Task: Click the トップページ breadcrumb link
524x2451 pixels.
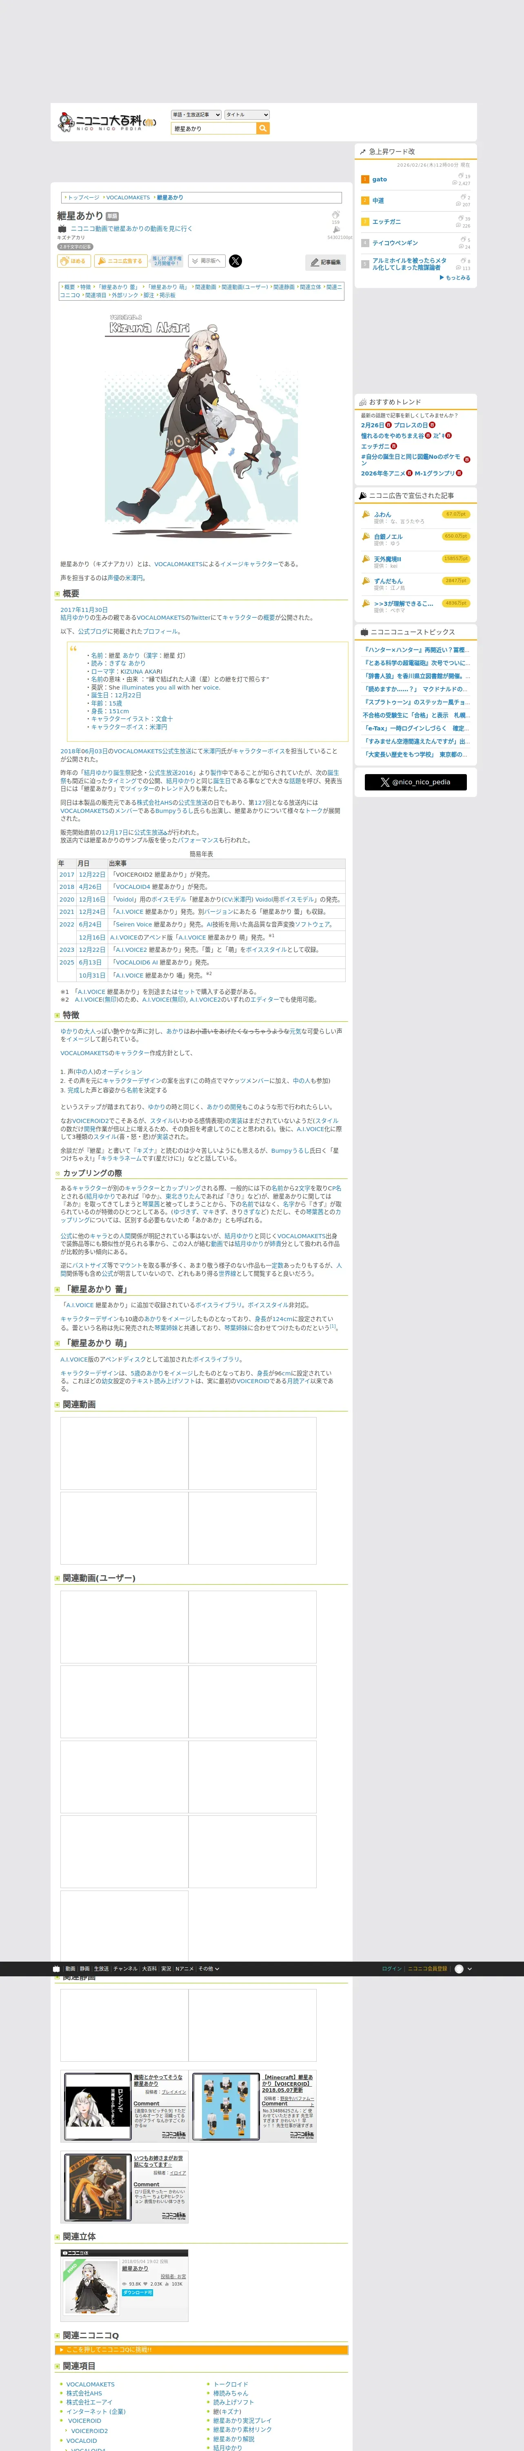Action: (x=84, y=198)
